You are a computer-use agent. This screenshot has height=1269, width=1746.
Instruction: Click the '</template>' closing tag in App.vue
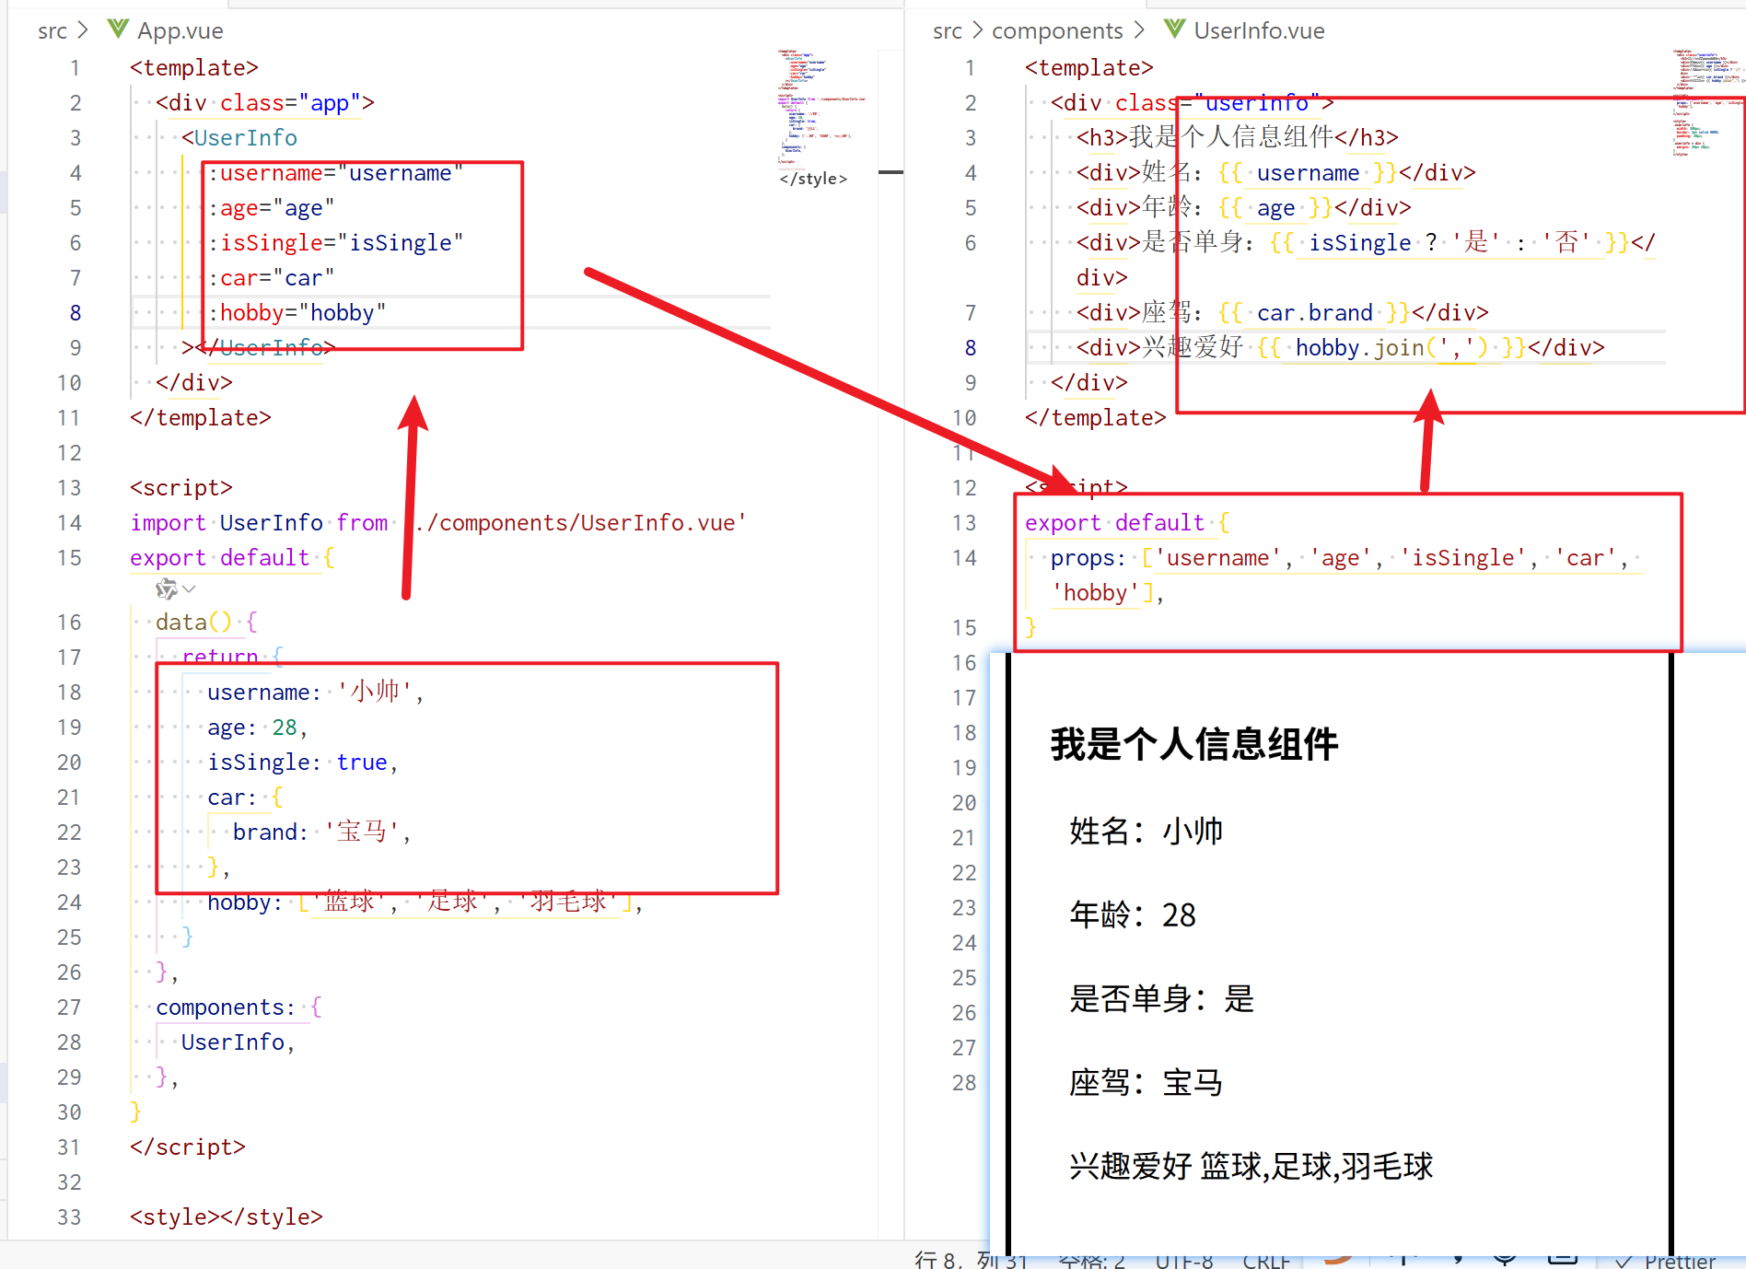(201, 418)
